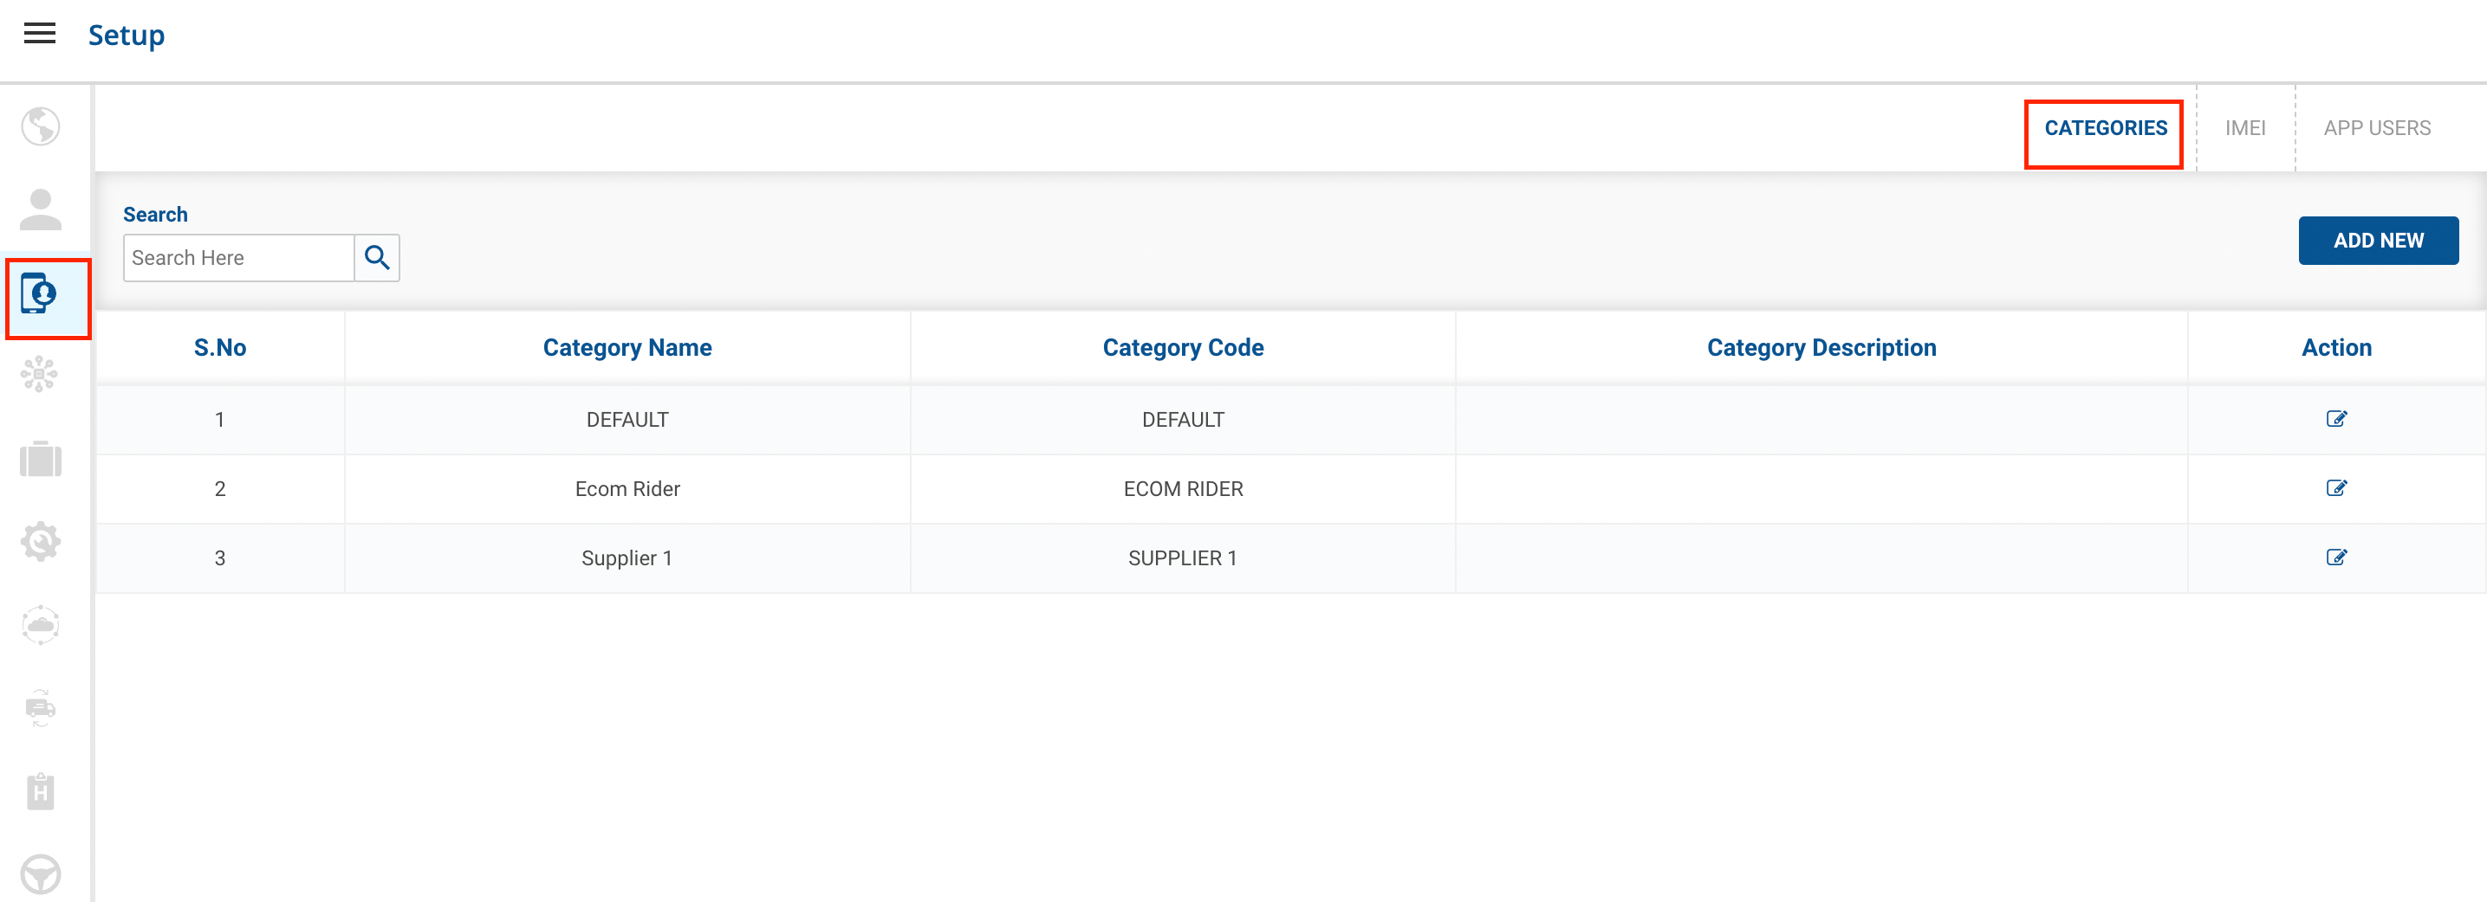Click the Action column header
The width and height of the screenshot is (2487, 902).
coord(2335,347)
